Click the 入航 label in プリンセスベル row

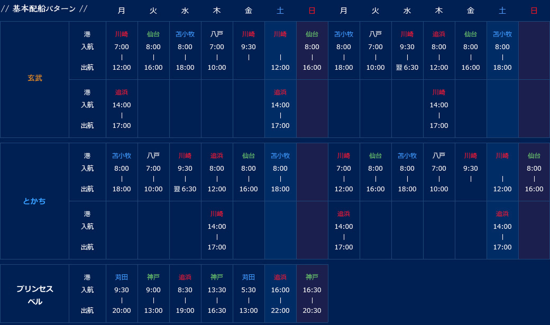click(x=87, y=290)
